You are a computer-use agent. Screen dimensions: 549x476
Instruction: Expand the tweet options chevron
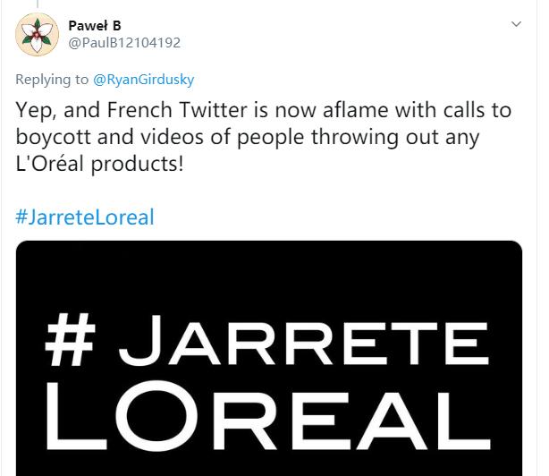[x=516, y=24]
